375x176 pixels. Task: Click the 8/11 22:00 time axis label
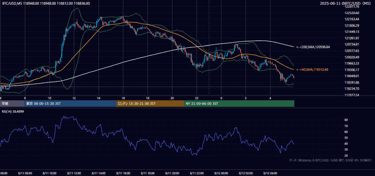tap(197, 173)
